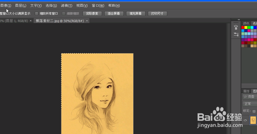Toggle lock transparent pixels checkerboard icon
This screenshot has height=134, width=257.
point(254,111)
